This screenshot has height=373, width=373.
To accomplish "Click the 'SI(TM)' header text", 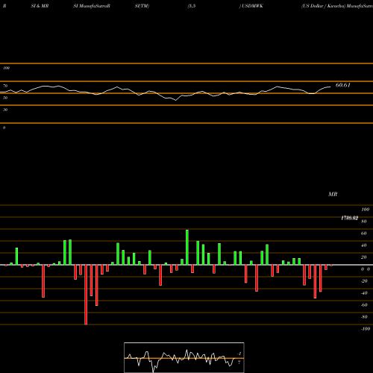I will 142,6.
